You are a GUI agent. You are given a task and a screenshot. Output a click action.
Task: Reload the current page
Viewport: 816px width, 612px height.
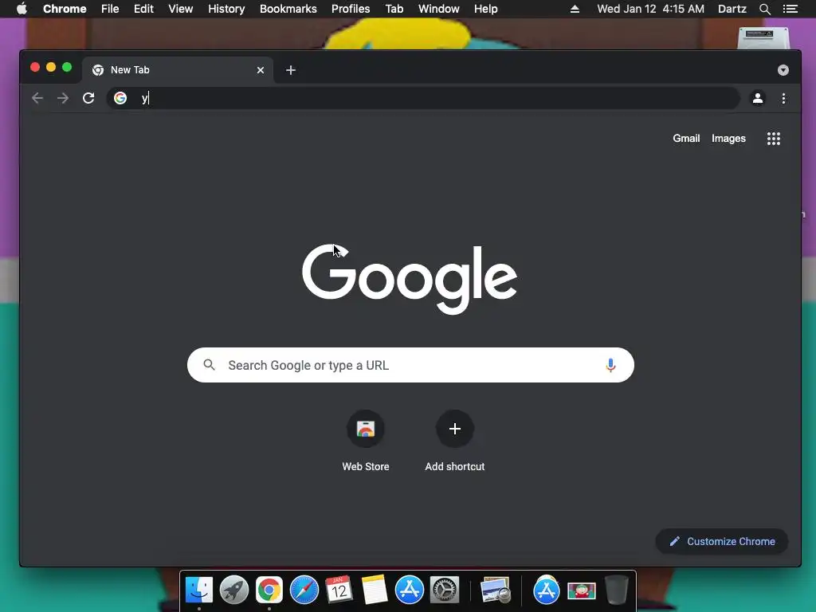click(x=88, y=98)
